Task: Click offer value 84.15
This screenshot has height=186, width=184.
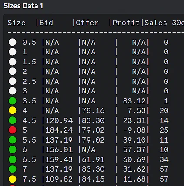Action: [x=93, y=179]
